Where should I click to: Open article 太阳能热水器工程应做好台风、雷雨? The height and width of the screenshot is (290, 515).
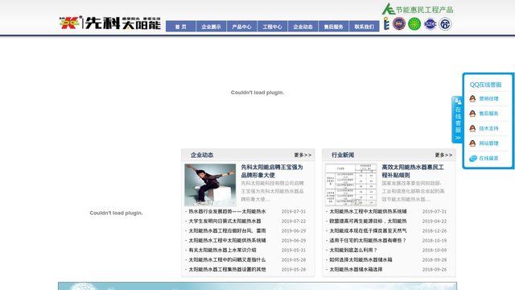pos(227,231)
